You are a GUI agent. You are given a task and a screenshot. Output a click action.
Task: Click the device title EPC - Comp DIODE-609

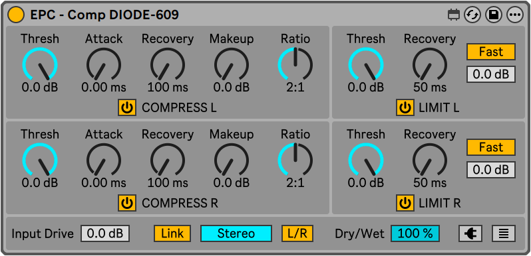tap(104, 15)
